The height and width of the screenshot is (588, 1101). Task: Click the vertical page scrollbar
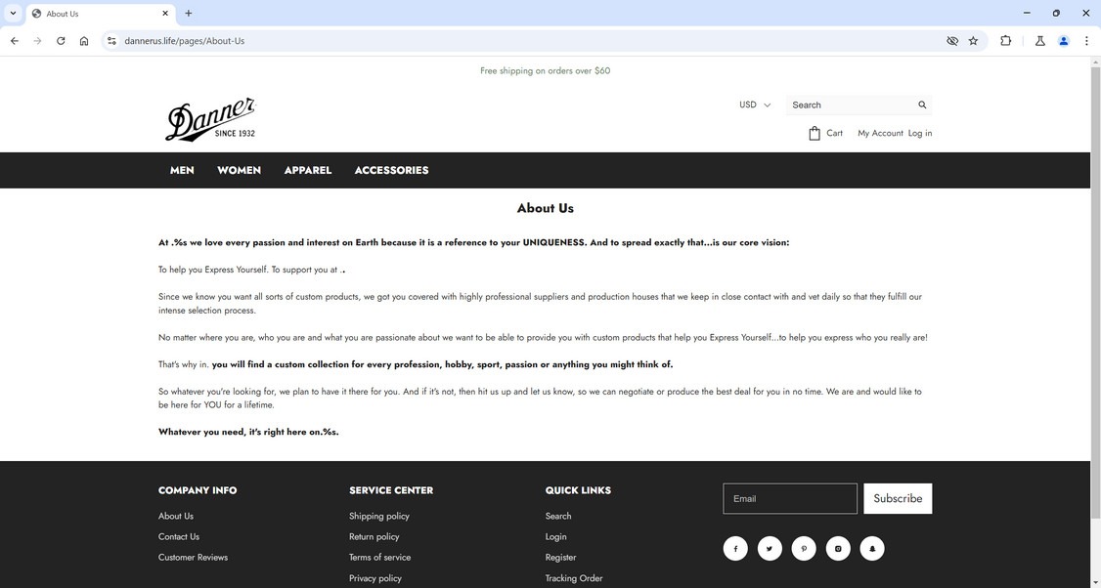click(x=1095, y=291)
